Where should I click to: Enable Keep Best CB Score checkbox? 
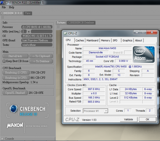point(4,61)
